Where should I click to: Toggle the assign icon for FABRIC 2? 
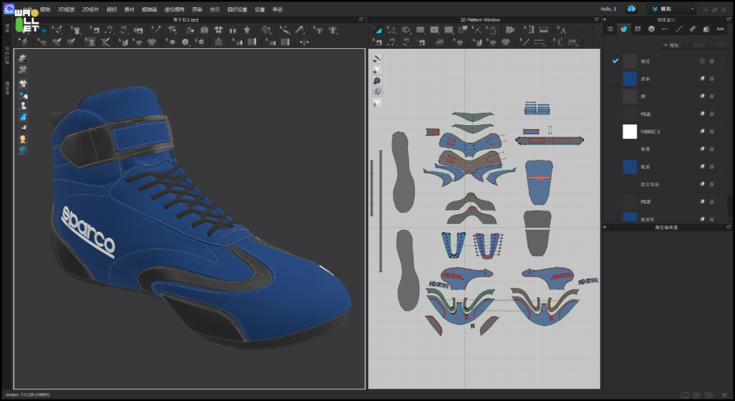point(702,132)
